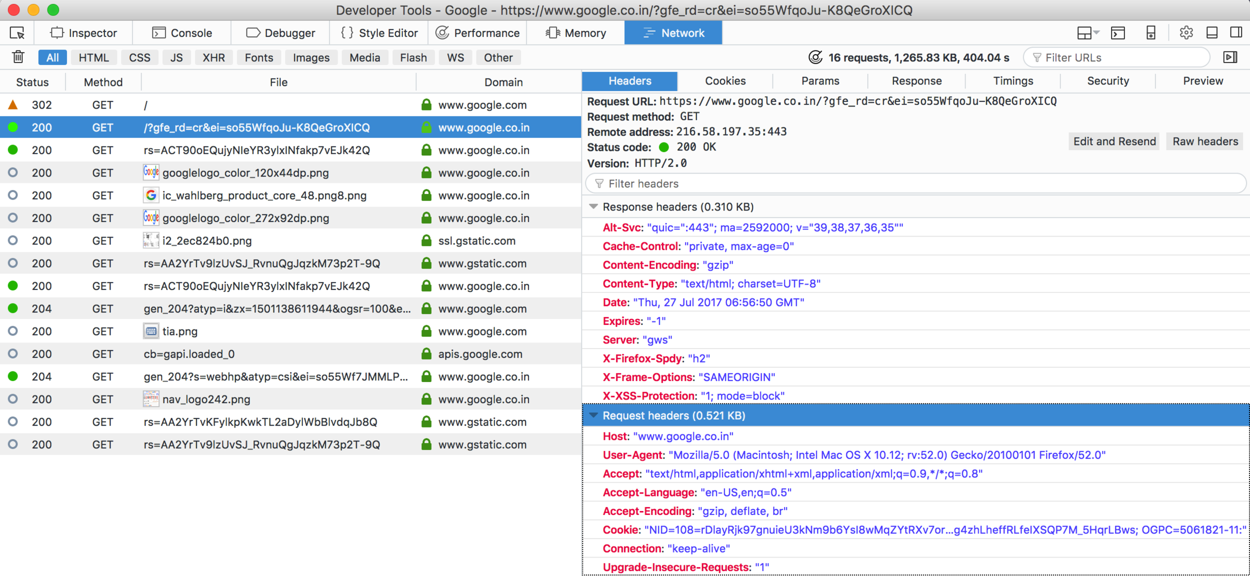The height and width of the screenshot is (576, 1250).
Task: Toggle the Images filter button
Action: (x=311, y=57)
